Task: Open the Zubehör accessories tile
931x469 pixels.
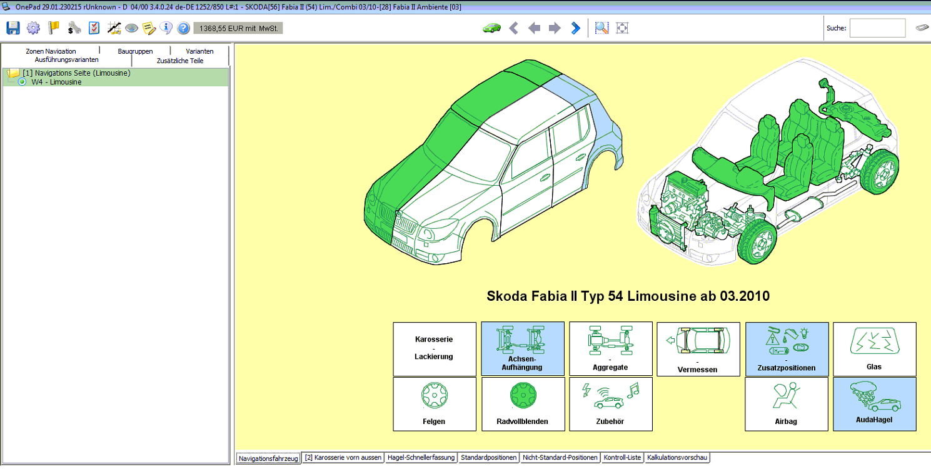Action: pyautogui.click(x=611, y=404)
